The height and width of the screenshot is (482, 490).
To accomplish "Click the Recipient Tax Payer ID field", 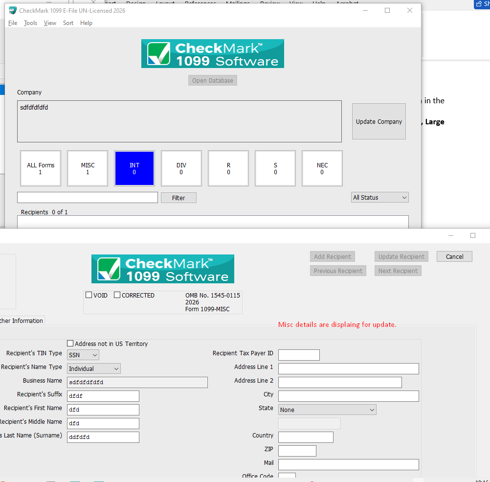I will 299,355.
